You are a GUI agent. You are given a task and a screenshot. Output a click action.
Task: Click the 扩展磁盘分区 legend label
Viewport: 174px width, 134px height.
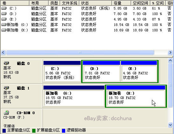48,130
